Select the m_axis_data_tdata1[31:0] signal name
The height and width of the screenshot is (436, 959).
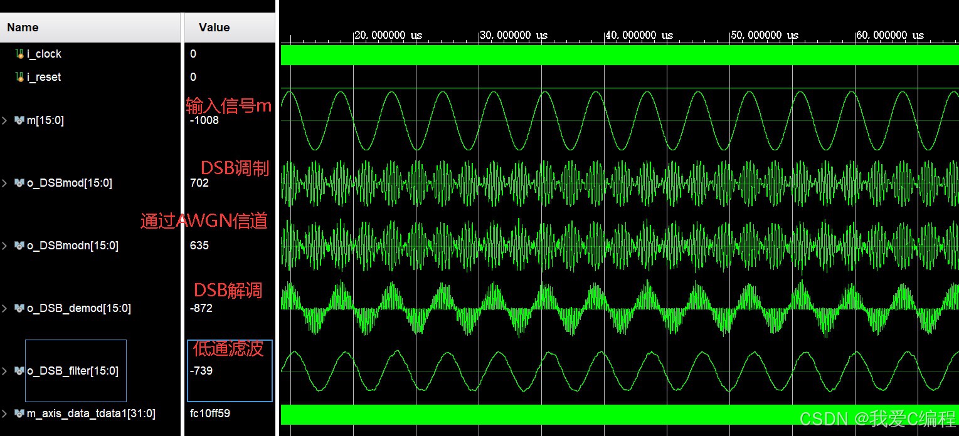[x=91, y=413]
